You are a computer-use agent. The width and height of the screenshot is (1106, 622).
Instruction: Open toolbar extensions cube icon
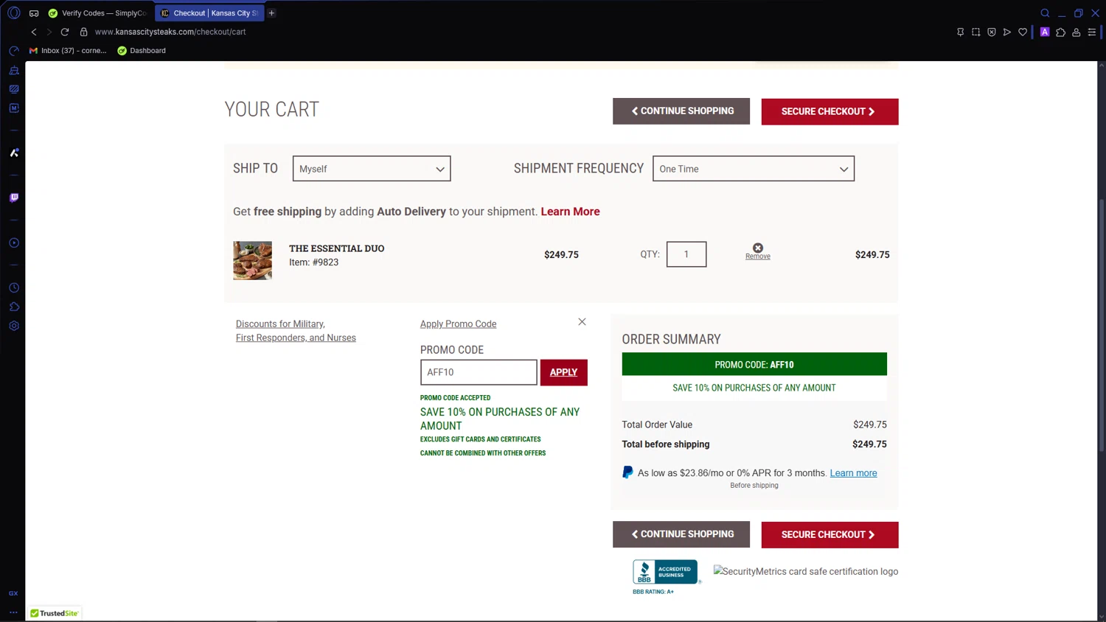click(x=1060, y=32)
